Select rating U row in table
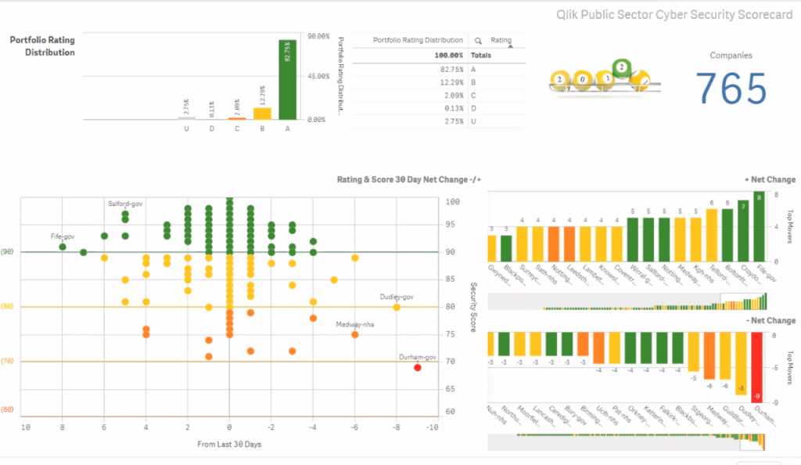This screenshot has width=801, height=465. 439,121
